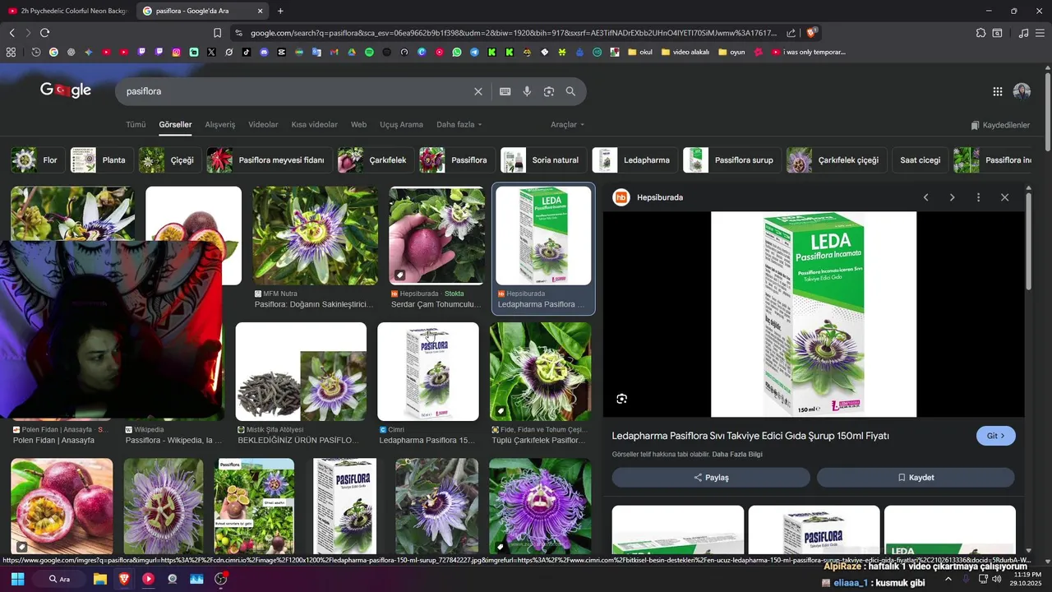Viewport: 1052px width, 592px height.
Task: Switch to the "Uçuş Arama" tab
Action: click(401, 125)
